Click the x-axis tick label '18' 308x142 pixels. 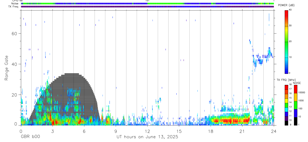point(210,131)
